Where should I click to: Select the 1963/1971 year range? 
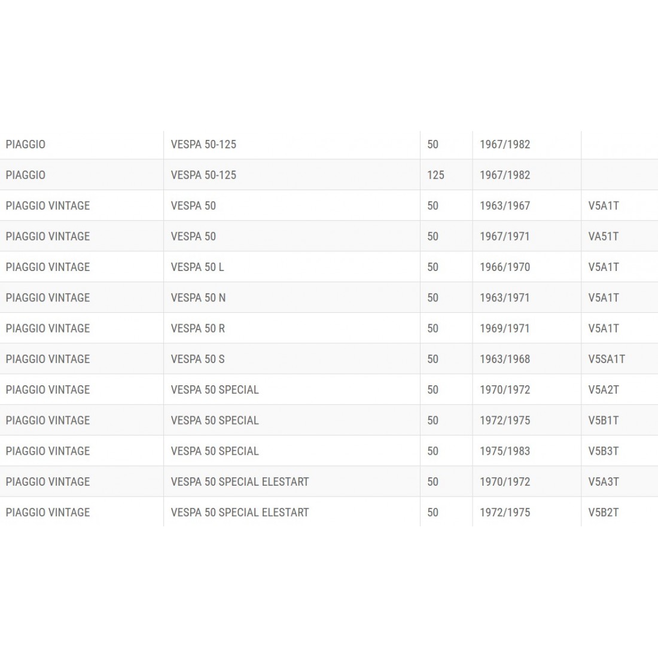[x=505, y=297]
